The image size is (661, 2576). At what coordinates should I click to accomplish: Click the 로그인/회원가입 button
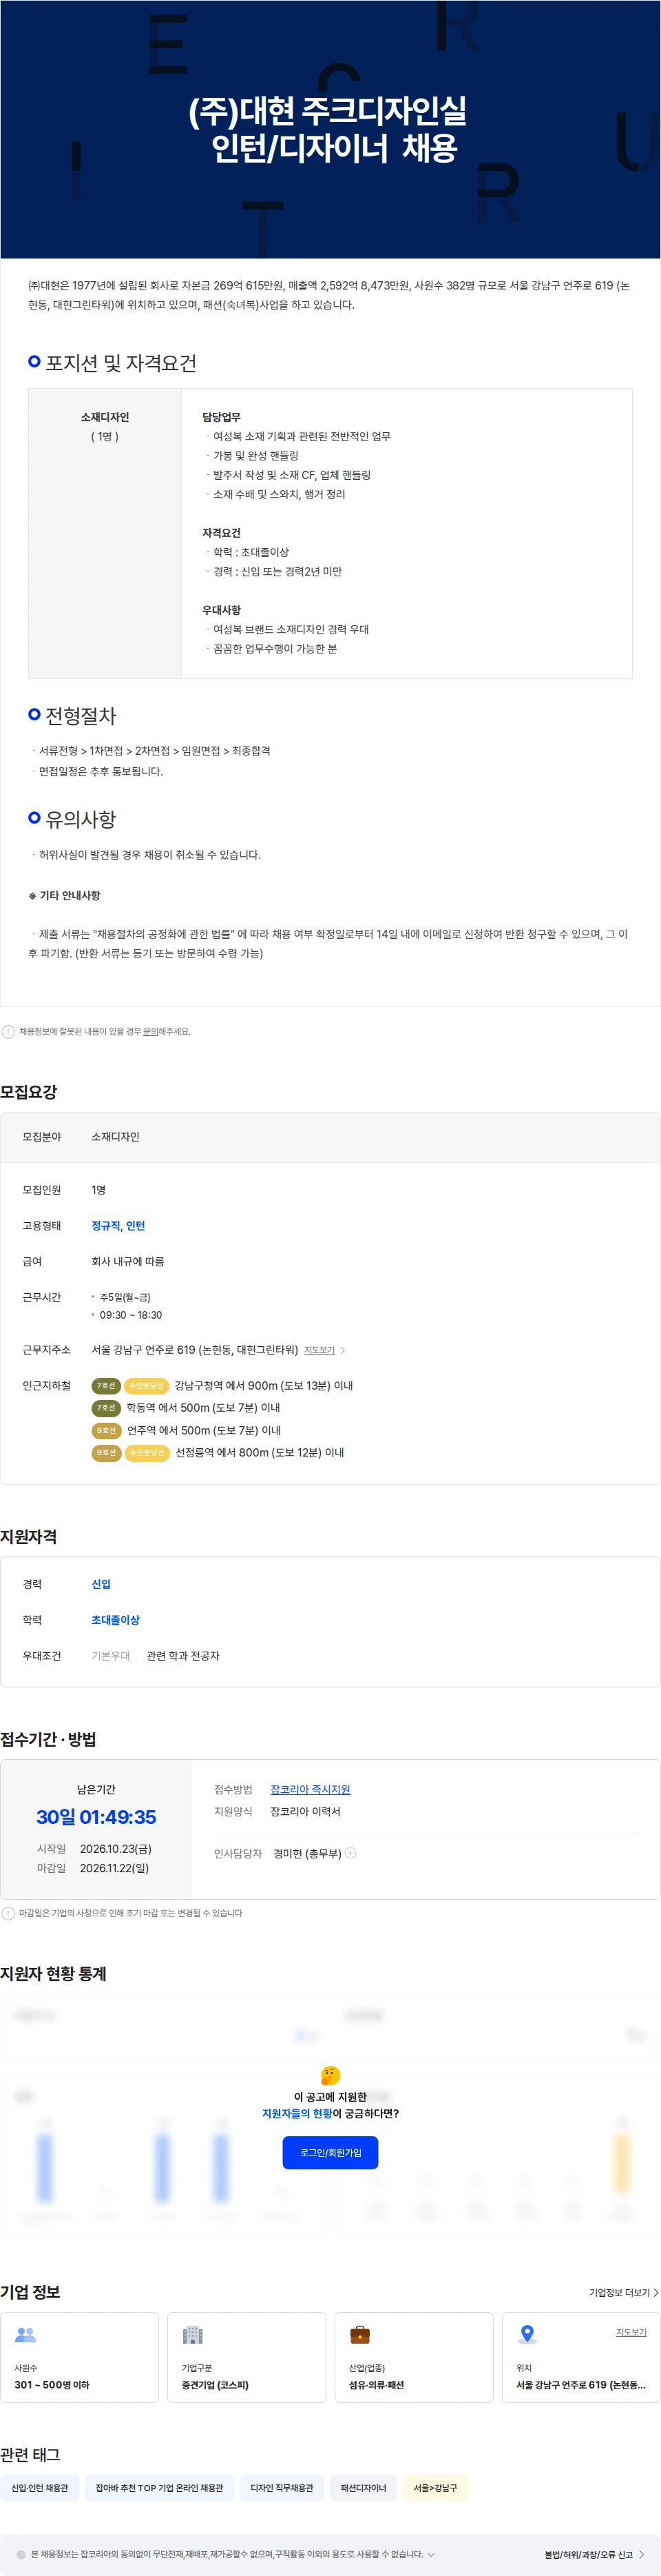click(x=330, y=2152)
